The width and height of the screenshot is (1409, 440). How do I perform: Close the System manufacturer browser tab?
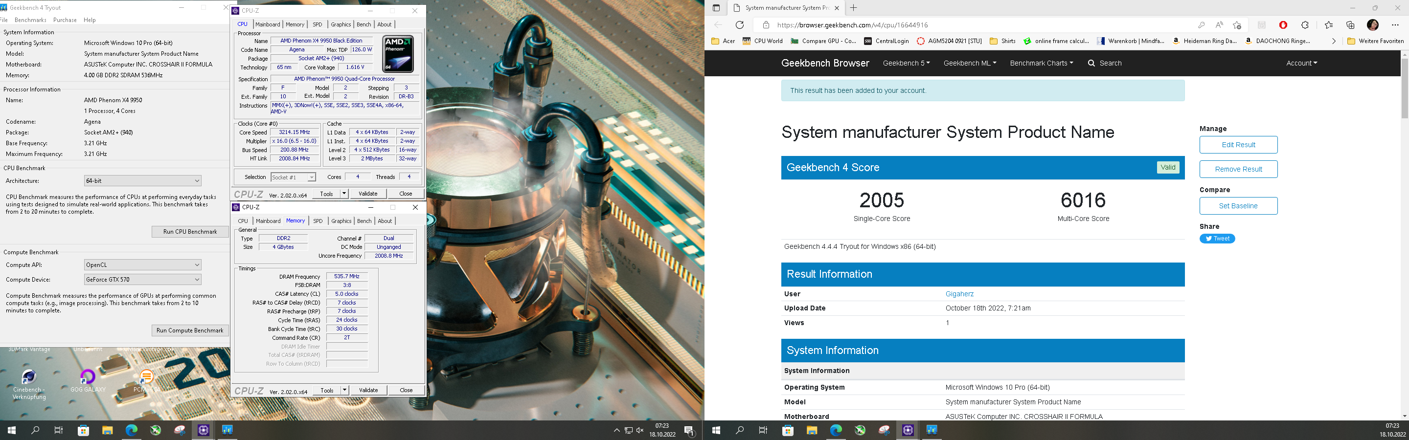pos(836,8)
